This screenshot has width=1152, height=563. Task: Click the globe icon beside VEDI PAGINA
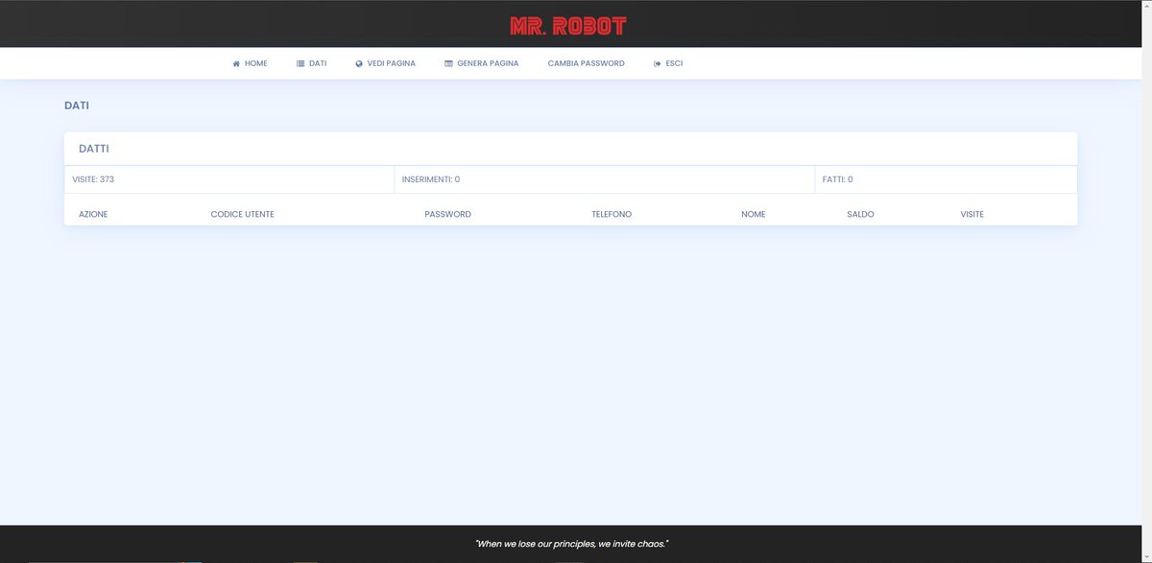(x=359, y=63)
